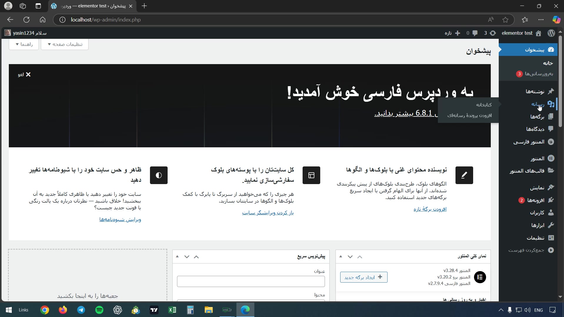Click the layout block icon in welcome panel

pos(311,175)
